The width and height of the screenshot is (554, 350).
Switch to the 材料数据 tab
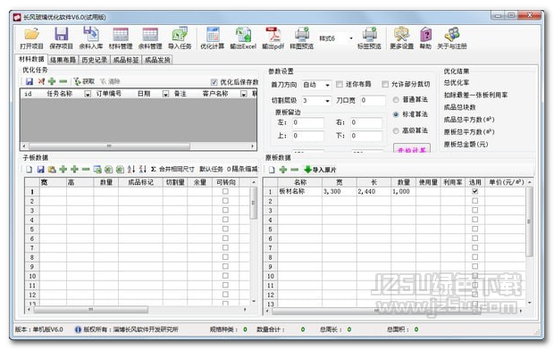32,59
